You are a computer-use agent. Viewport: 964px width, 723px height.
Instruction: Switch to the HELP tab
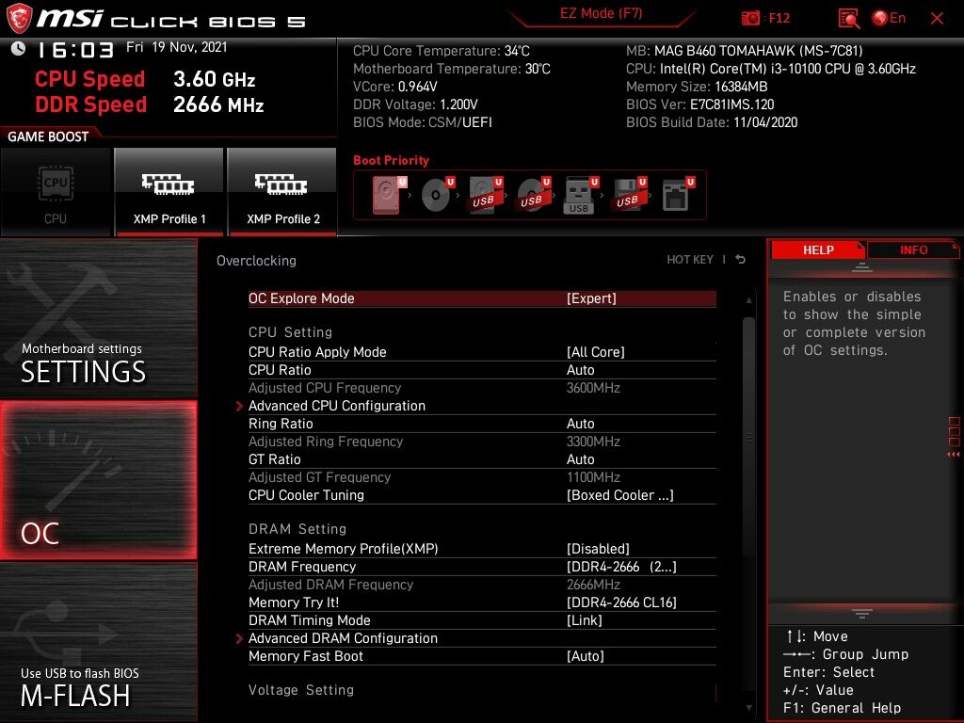[818, 250]
